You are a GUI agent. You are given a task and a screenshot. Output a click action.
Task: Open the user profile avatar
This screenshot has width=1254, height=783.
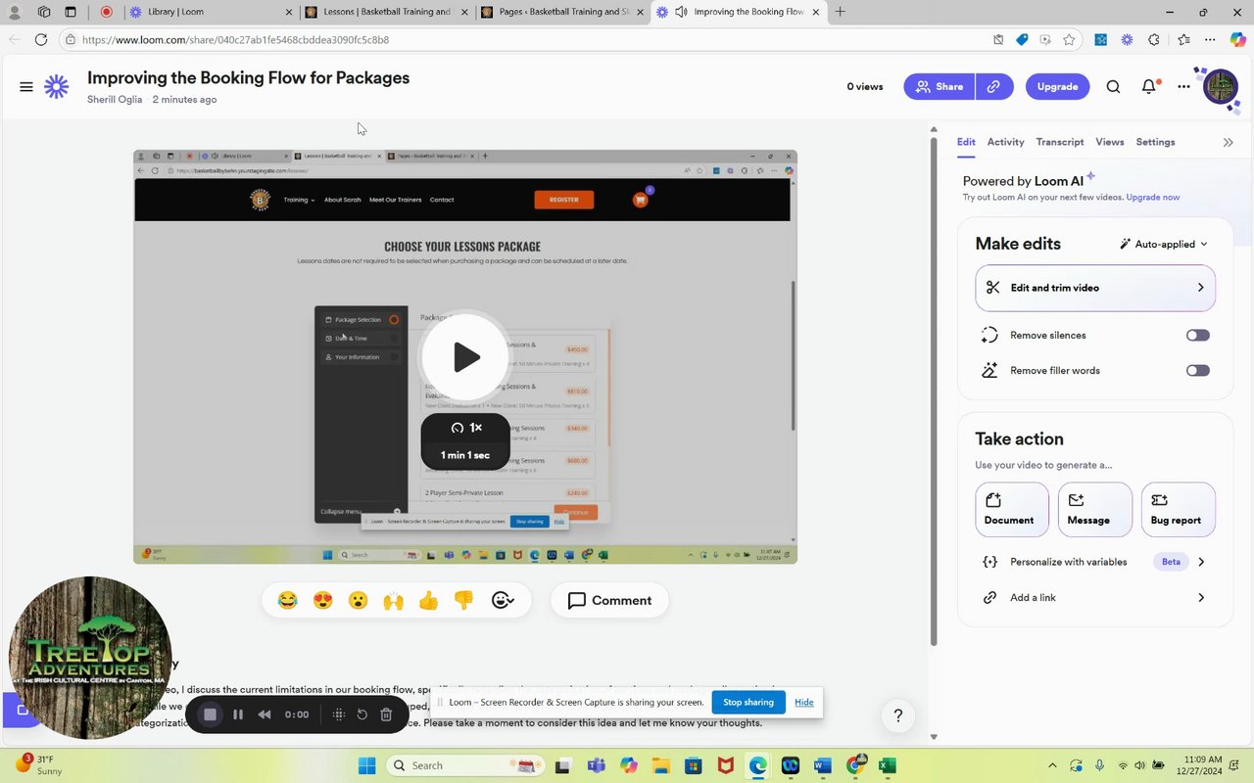[1221, 87]
